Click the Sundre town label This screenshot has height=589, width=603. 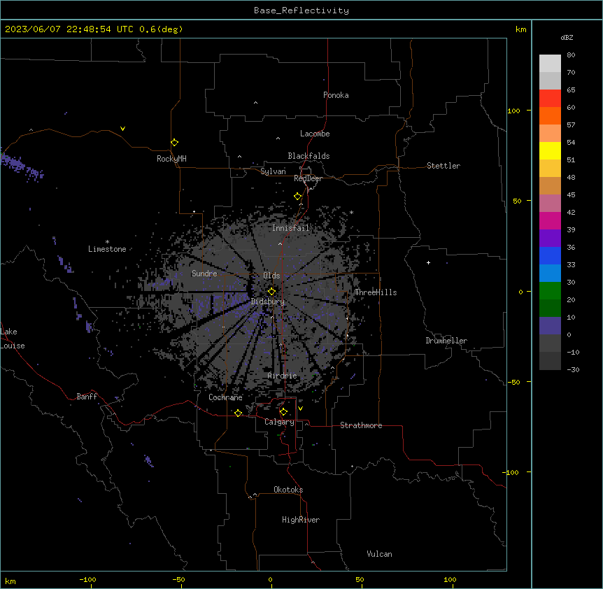[204, 274]
